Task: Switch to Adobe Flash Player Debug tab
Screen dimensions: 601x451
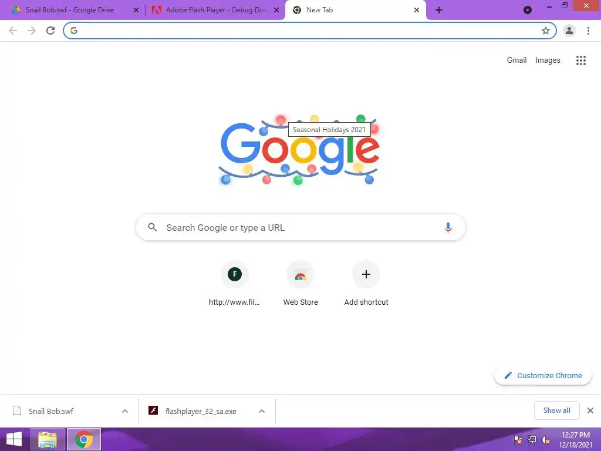Action: point(215,10)
